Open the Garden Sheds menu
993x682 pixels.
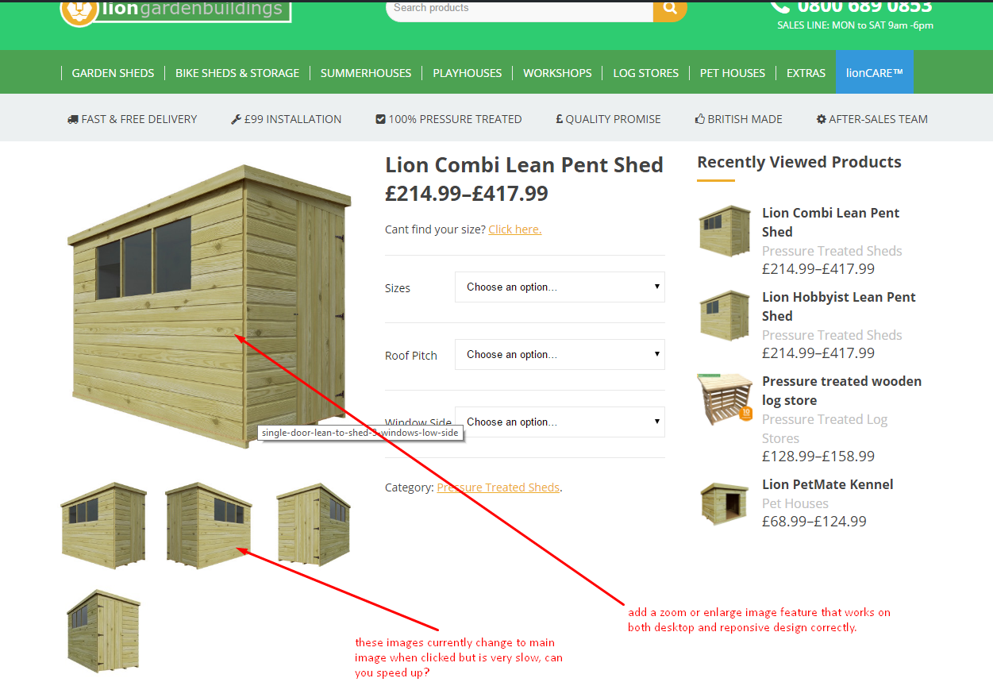pos(113,72)
